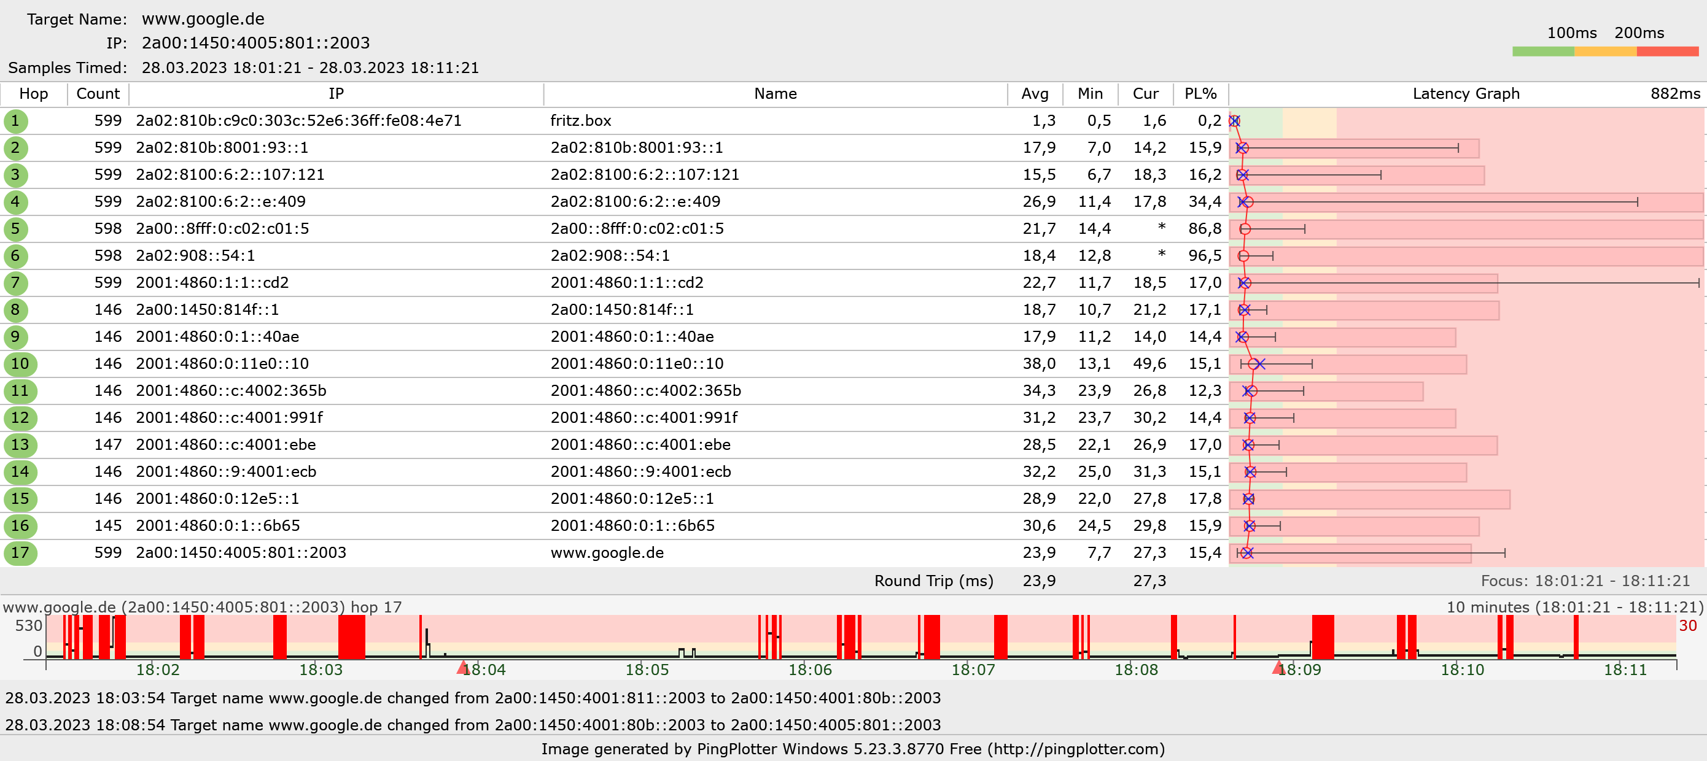This screenshot has height=761, width=1707.
Task: Click the hop 1 green circle icon
Action: [15, 121]
